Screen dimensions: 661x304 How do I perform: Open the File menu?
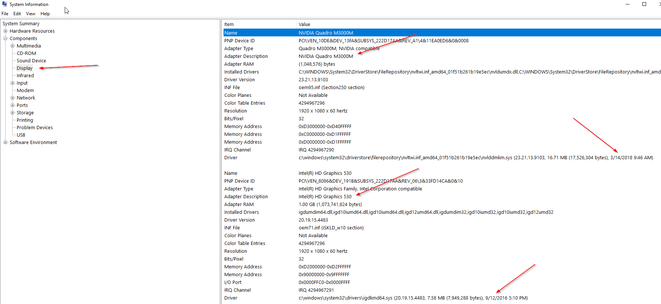point(5,14)
